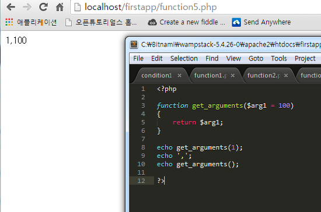This screenshot has height=212, width=321.
Task: Click the URL localhost/firstapp/function5.php
Action: pyautogui.click(x=151, y=7)
